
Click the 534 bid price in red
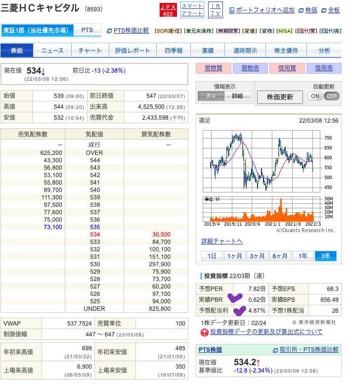(x=95, y=235)
